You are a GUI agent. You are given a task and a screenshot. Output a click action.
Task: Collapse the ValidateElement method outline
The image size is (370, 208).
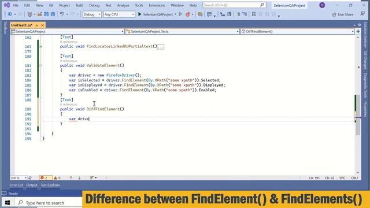(x=41, y=65)
